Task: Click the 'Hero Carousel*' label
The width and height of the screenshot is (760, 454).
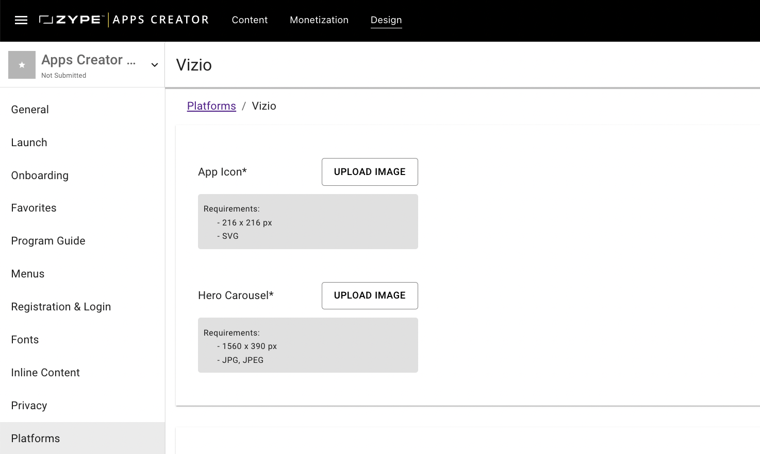Action: tap(236, 295)
